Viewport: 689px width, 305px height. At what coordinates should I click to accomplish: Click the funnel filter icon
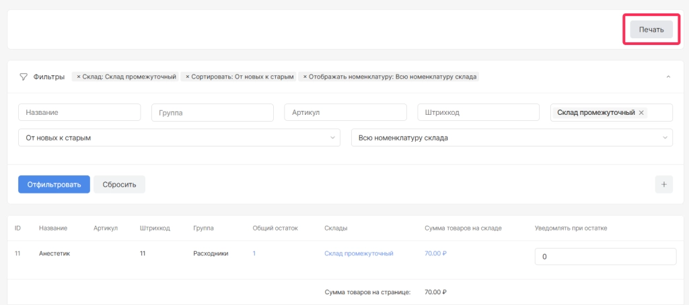pyautogui.click(x=23, y=77)
